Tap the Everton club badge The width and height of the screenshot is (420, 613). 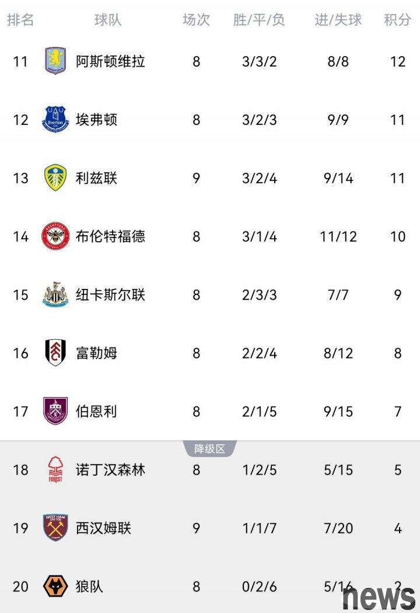55,120
